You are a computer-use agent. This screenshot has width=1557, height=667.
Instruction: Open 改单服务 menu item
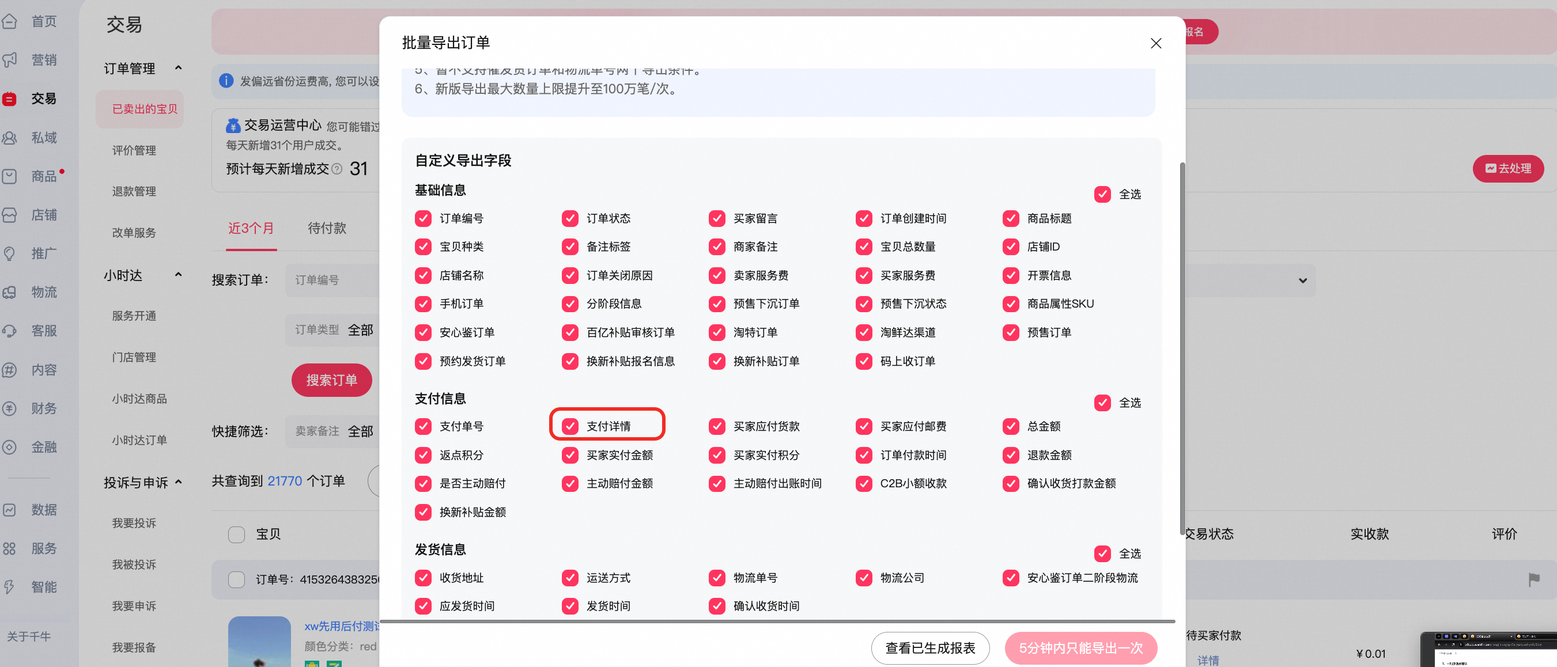point(134,233)
